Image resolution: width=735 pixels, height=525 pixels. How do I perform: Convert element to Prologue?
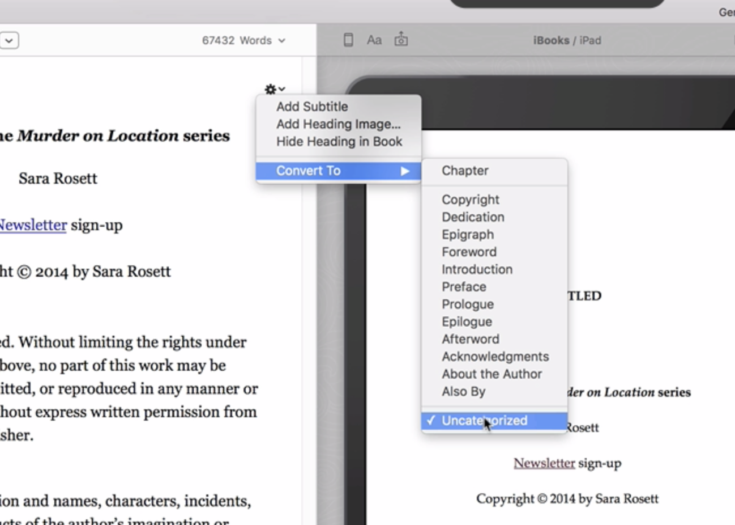(x=494, y=304)
